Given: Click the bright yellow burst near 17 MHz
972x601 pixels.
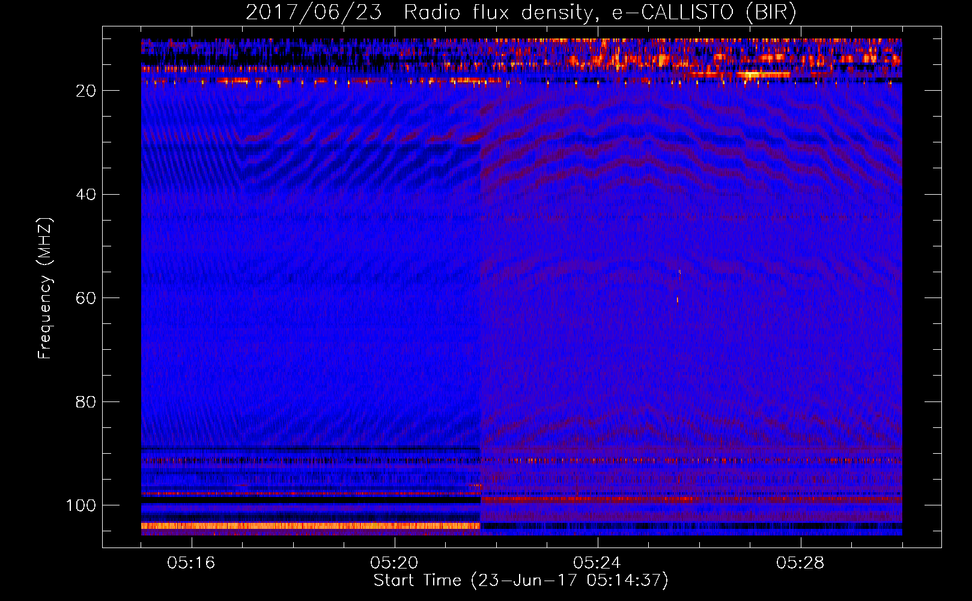Looking at the screenshot, I should 763,75.
